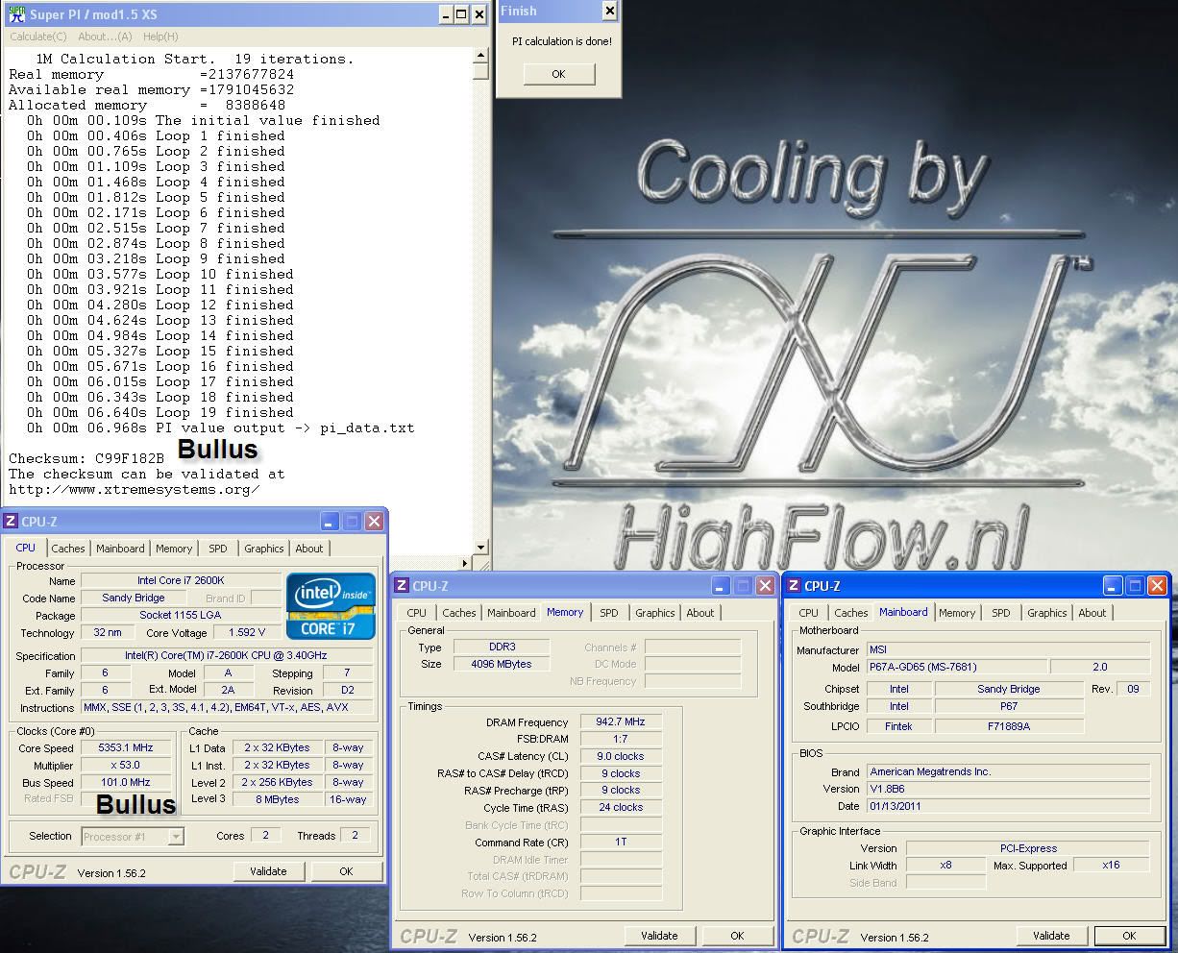Screen dimensions: 1178x953
Task: Close the Finish dialog with its X button
Action: coord(609,11)
